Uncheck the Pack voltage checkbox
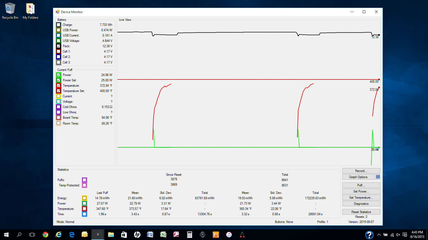The height and width of the screenshot is (240, 428). 59,46
